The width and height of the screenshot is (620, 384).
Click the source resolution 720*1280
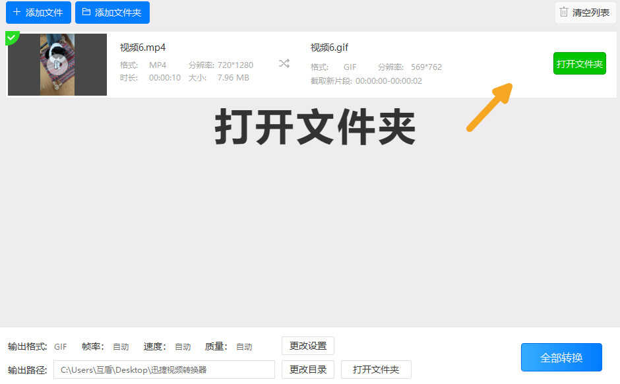tap(235, 65)
